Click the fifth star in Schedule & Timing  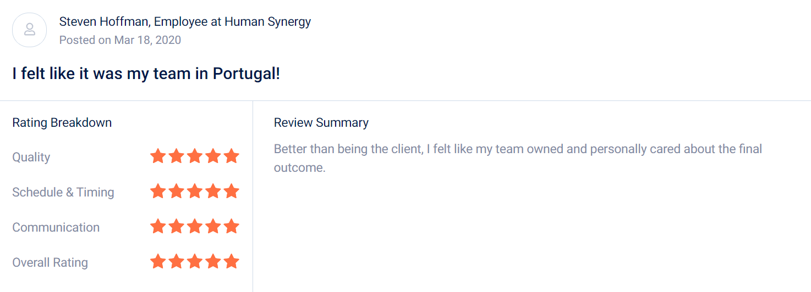pos(232,192)
